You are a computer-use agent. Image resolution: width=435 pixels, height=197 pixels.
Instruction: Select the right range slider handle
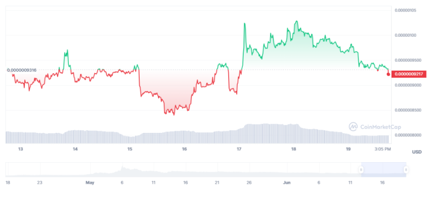click(x=406, y=170)
